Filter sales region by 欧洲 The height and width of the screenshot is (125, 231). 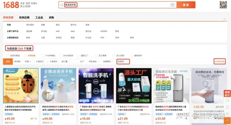[28, 38]
